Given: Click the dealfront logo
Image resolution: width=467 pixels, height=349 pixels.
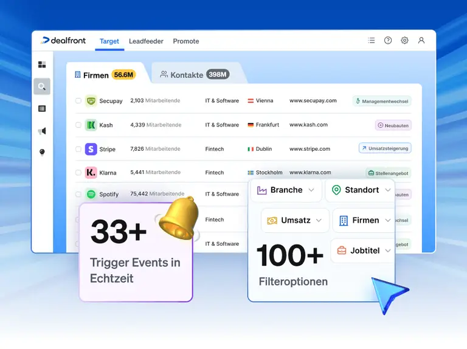Looking at the screenshot, I should pos(64,41).
